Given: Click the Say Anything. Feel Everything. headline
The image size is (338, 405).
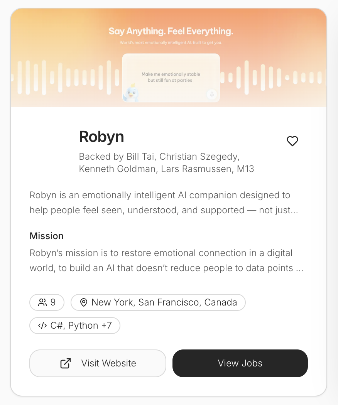Looking at the screenshot, I should click(171, 32).
